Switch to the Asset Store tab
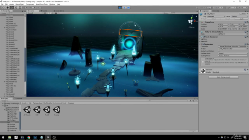Viewport: 249px width, 140px height. pyautogui.click(x=59, y=11)
